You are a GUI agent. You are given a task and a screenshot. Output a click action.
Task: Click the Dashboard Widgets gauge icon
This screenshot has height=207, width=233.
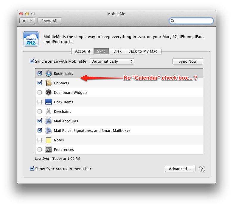point(49,92)
